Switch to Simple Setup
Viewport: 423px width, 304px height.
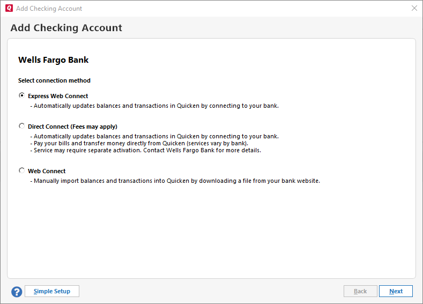pyautogui.click(x=51, y=291)
